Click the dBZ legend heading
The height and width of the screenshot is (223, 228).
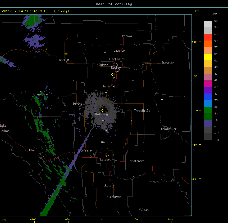pos(214,14)
